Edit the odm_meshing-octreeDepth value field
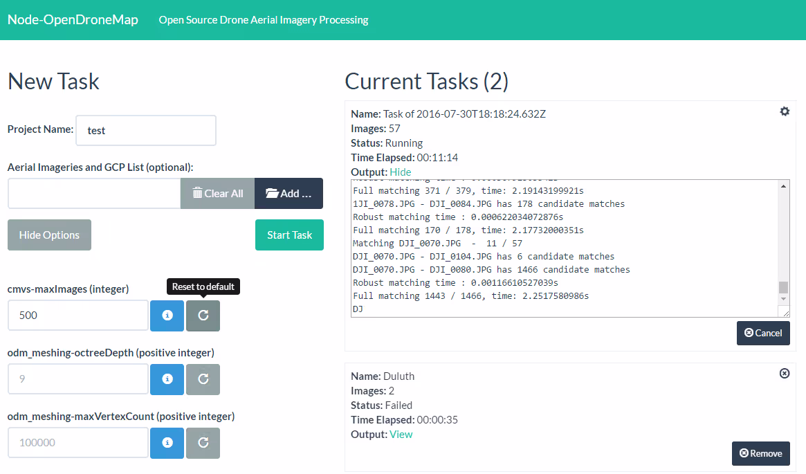The image size is (806, 474). [78, 379]
